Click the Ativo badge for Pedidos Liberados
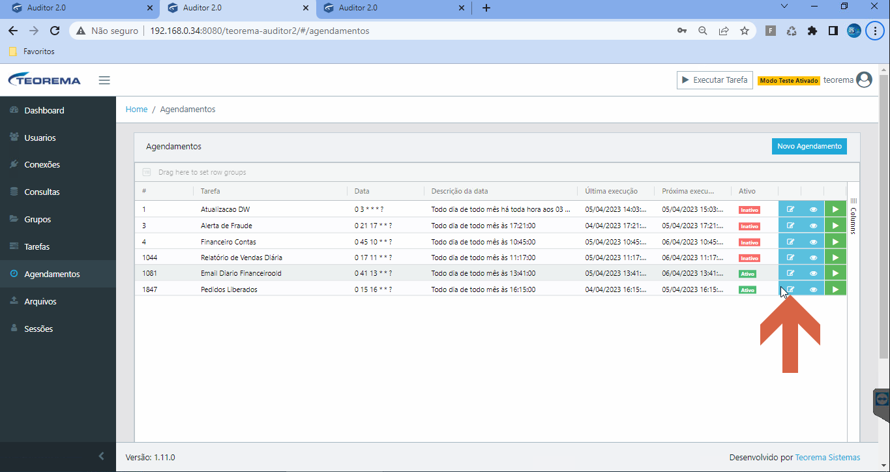Viewport: 890px width, 472px height. 747,290
